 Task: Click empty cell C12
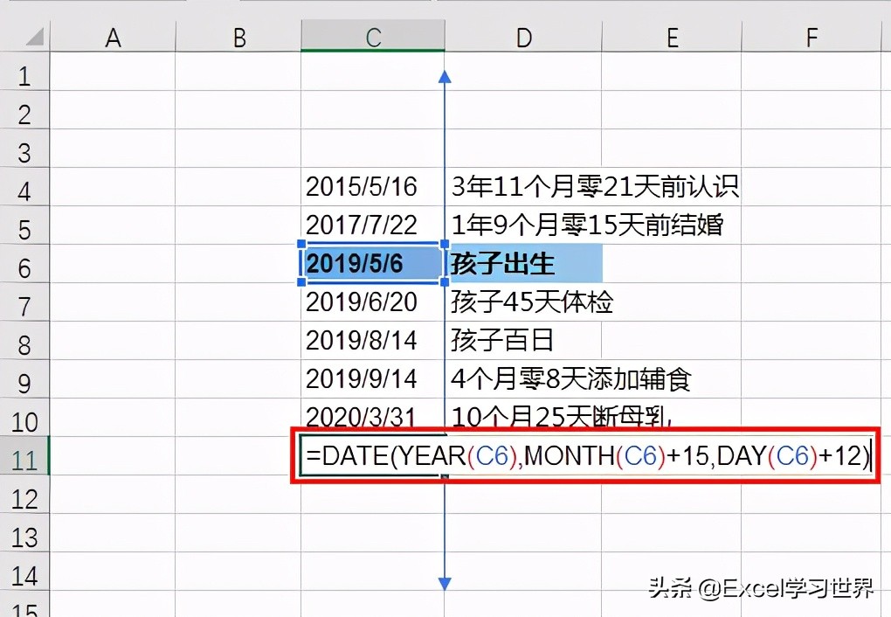pyautogui.click(x=373, y=495)
